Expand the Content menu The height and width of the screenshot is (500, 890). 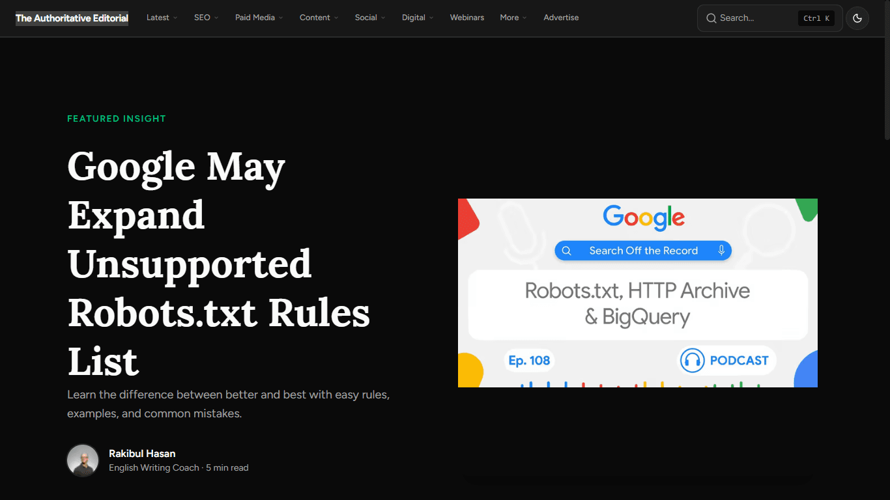point(319,18)
